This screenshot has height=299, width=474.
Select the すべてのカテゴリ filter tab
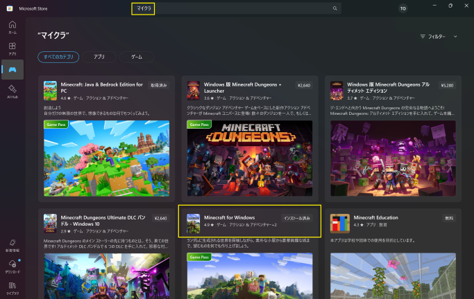click(58, 57)
